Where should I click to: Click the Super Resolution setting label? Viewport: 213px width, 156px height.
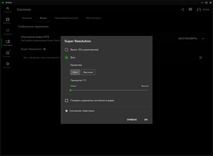(31, 49)
